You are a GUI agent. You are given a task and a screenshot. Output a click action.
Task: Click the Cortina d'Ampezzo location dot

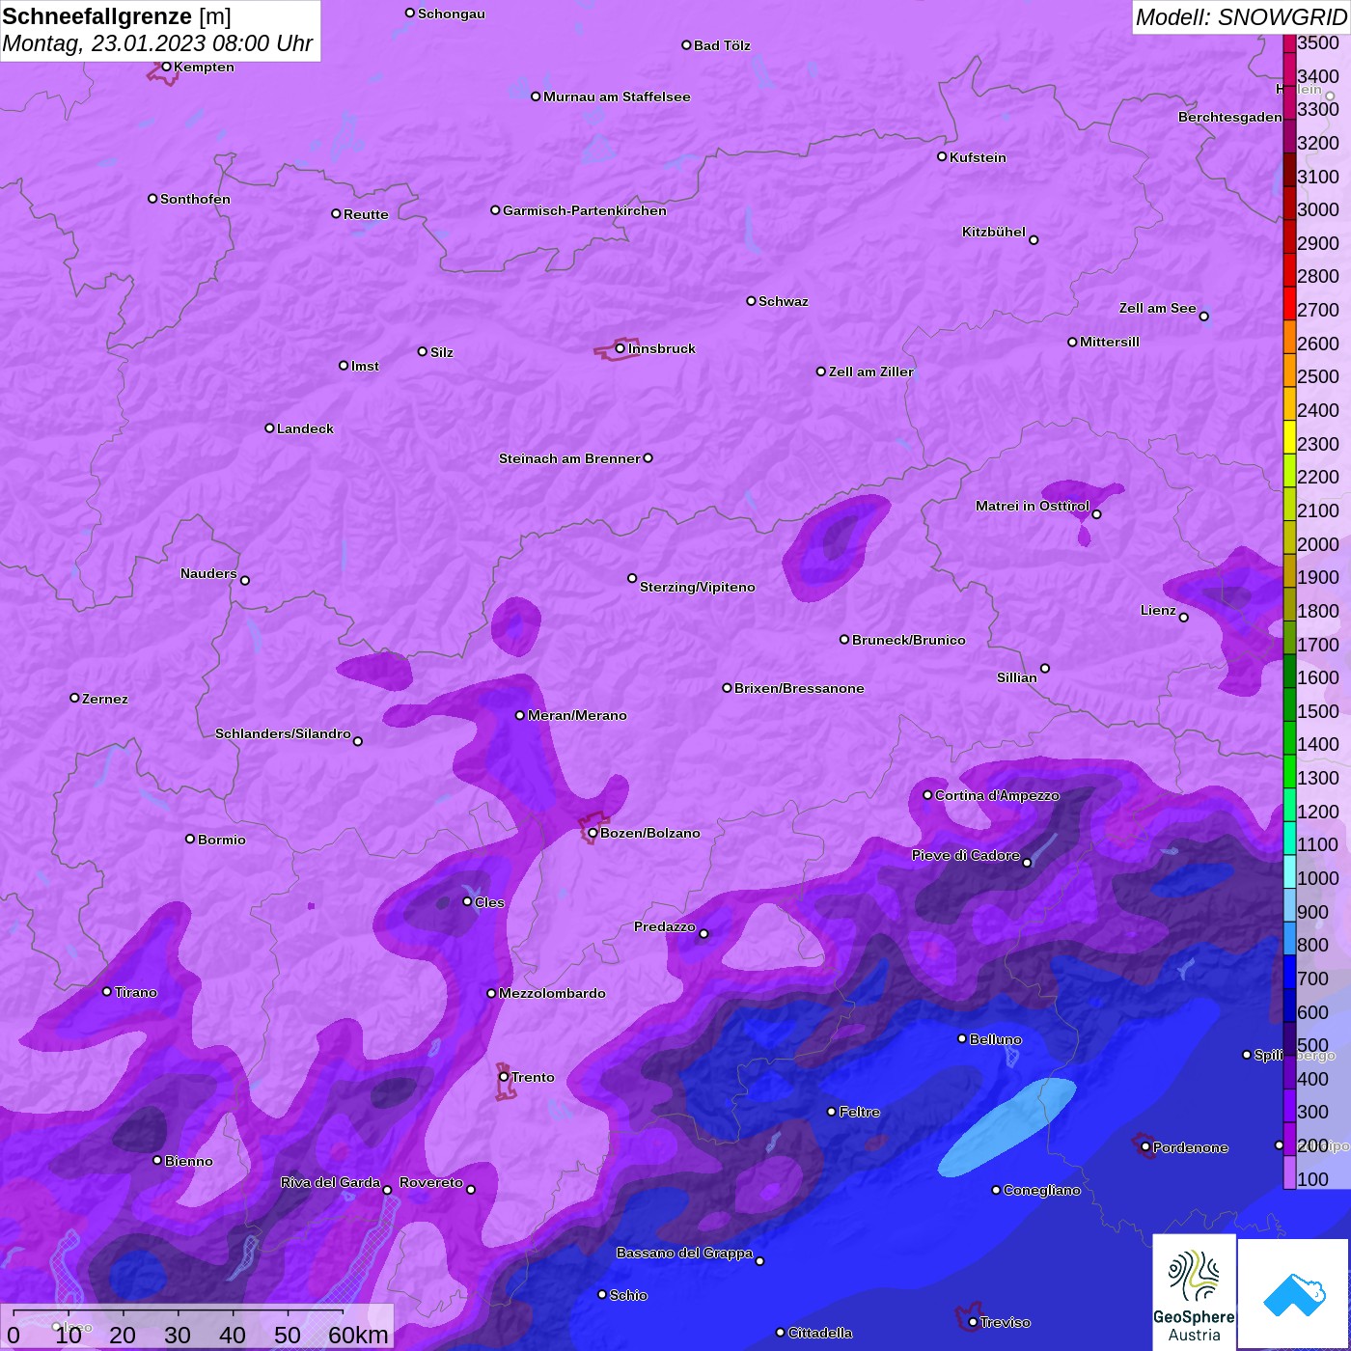[x=927, y=795]
